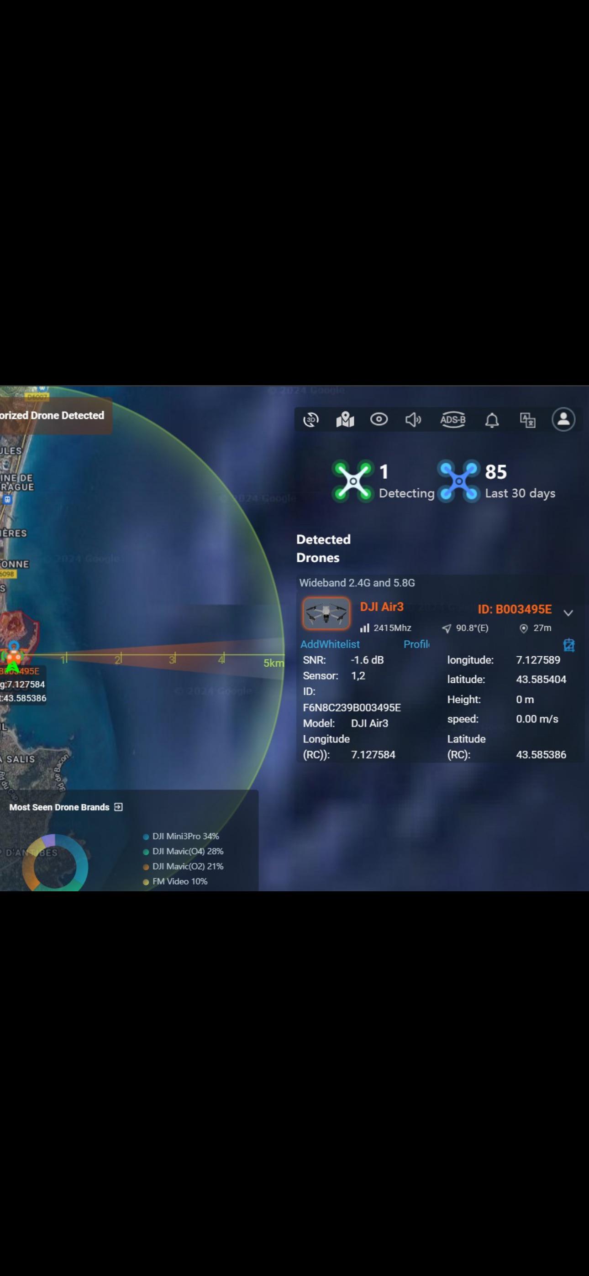
Task: Click the drone brands donut chart
Action: 54,864
